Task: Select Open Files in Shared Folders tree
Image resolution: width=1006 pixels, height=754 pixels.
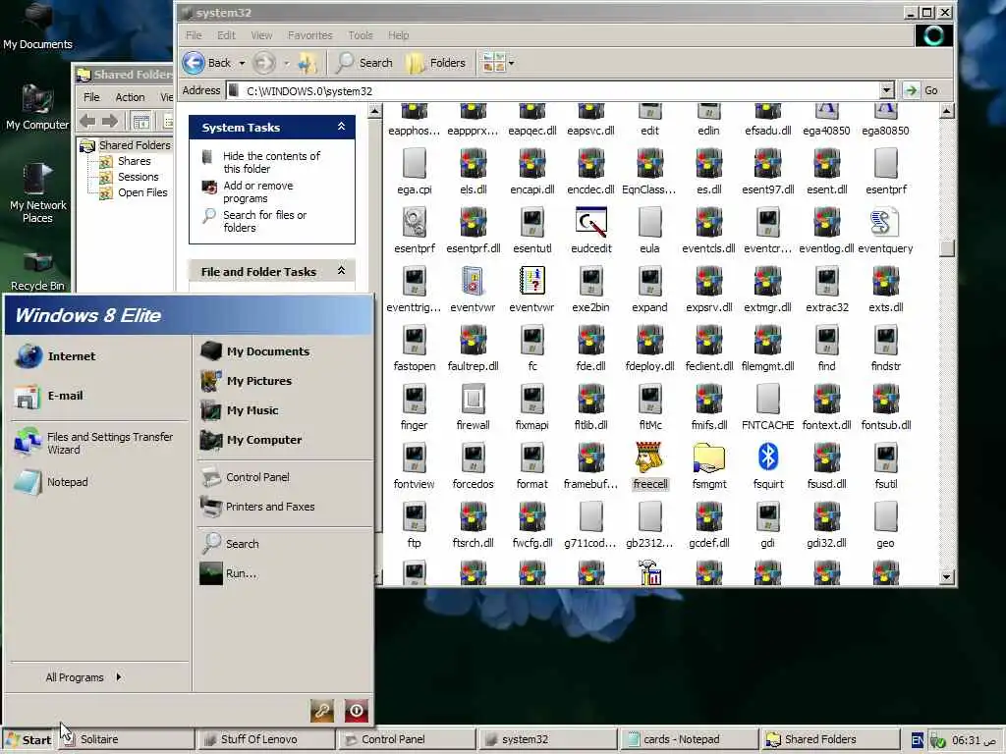Action: tap(142, 192)
